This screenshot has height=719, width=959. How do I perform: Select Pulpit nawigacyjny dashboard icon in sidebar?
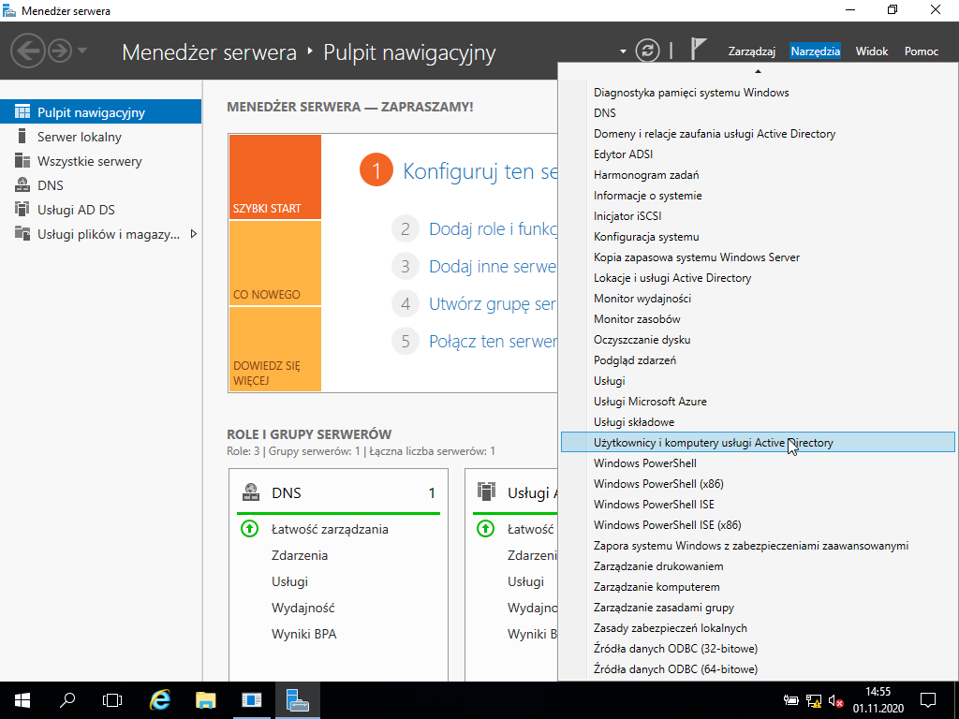tap(22, 112)
